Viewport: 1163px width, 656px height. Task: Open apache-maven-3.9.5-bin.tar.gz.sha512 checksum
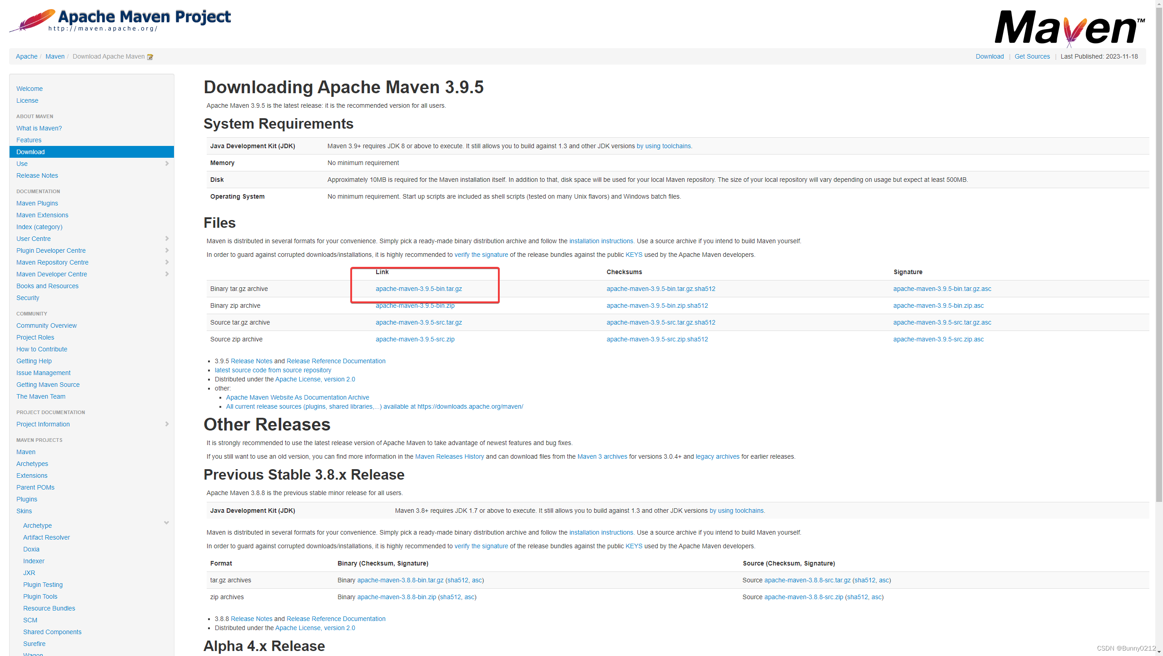[x=661, y=289]
